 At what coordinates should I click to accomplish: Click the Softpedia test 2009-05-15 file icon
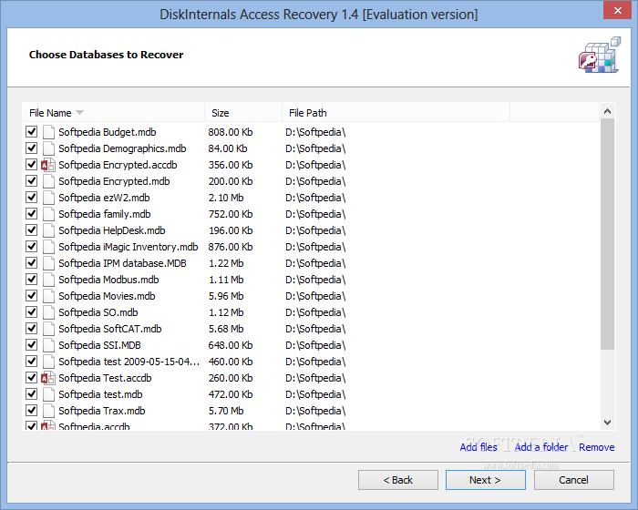[x=48, y=362]
